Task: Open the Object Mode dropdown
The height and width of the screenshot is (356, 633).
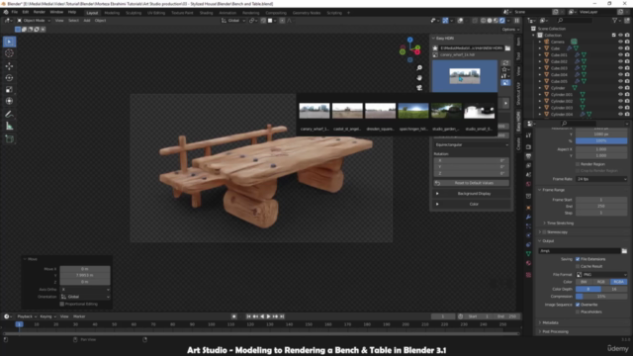Action: pos(34,20)
